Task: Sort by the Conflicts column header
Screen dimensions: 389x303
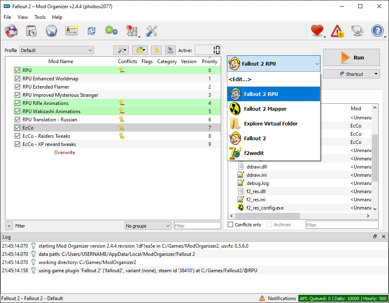Action: [x=127, y=61]
